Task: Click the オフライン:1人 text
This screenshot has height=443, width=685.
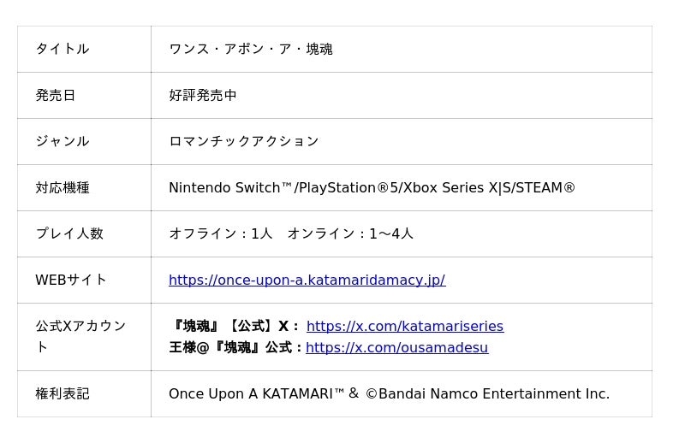Action: coord(221,234)
